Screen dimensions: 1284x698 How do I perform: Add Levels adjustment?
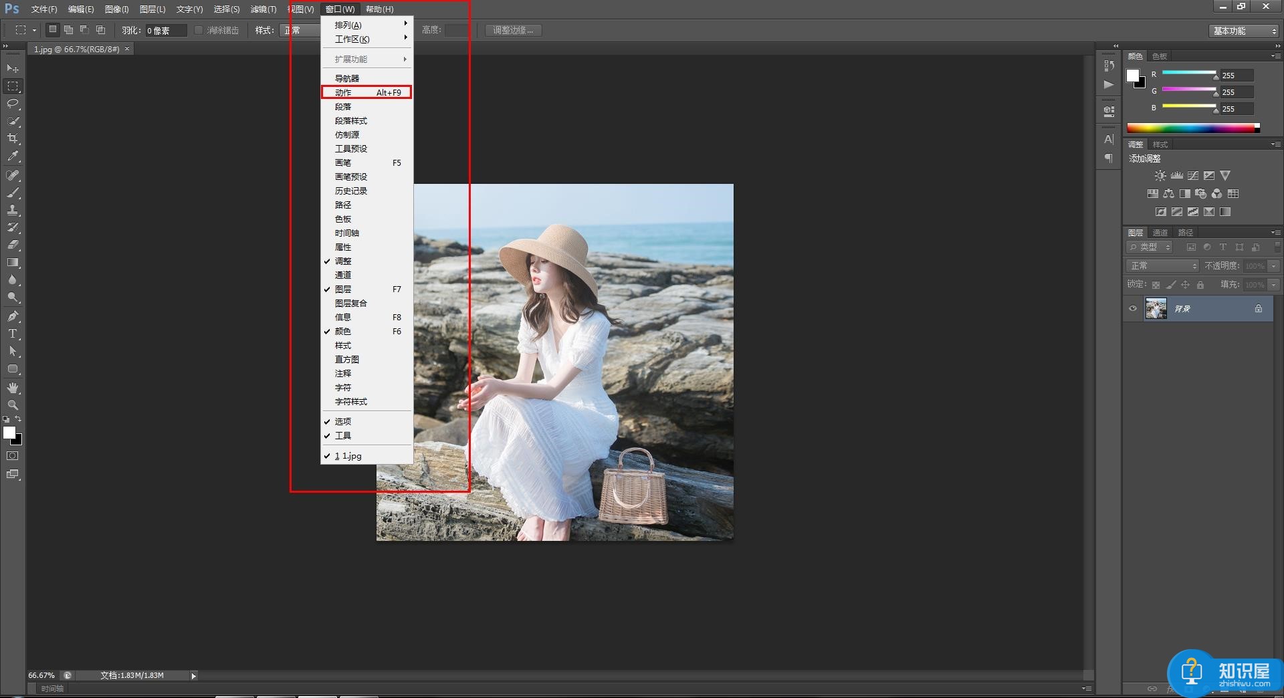pos(1177,176)
